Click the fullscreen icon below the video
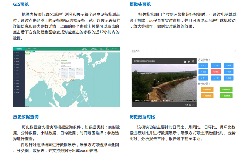 pos(193,105)
